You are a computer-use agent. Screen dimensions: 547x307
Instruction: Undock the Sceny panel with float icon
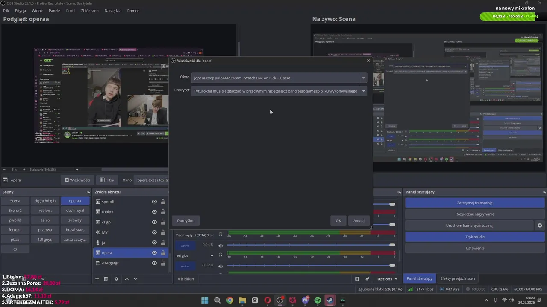pos(88,192)
